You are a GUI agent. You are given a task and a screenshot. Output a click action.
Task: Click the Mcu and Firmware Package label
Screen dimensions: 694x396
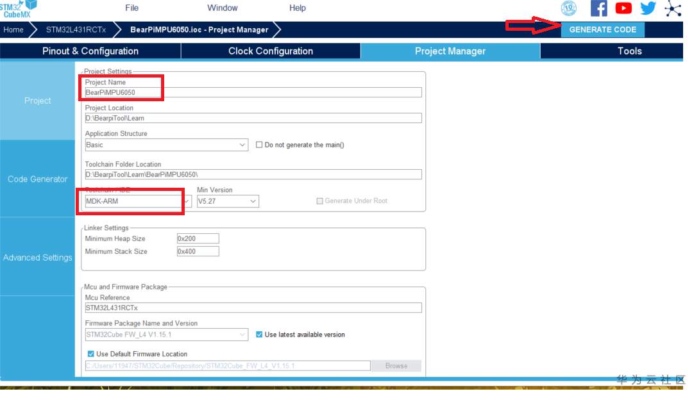(126, 287)
